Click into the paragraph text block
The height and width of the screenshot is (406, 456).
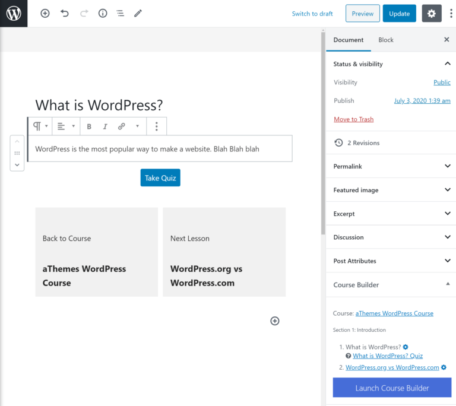tap(160, 149)
